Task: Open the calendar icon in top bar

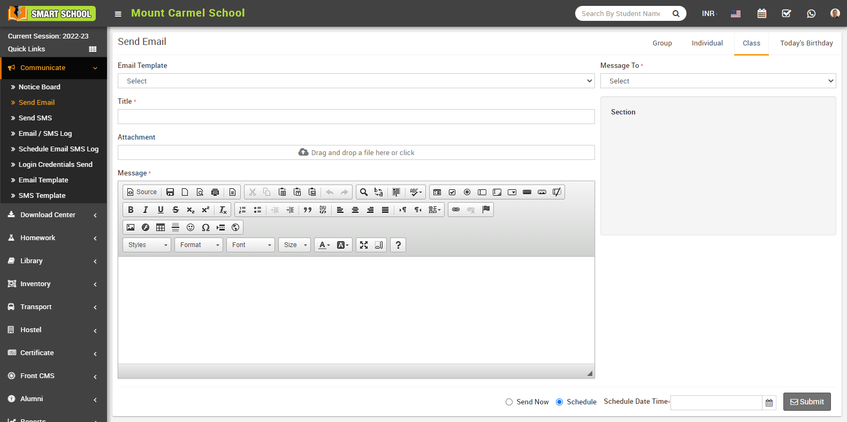Action: tap(762, 13)
